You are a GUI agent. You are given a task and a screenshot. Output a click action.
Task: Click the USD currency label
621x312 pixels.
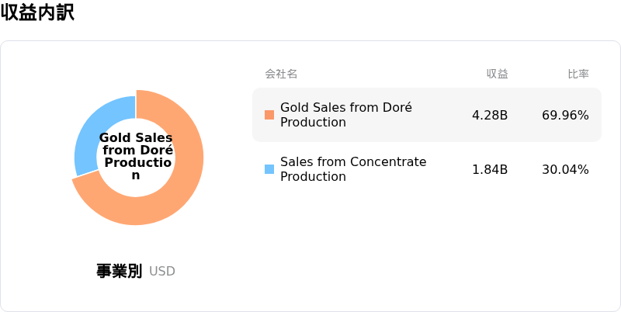point(162,272)
